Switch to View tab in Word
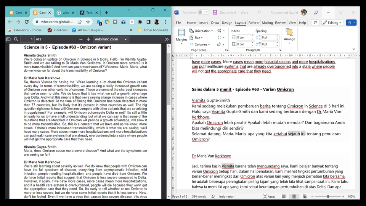This screenshot has width=366, height=206. point(292,23)
